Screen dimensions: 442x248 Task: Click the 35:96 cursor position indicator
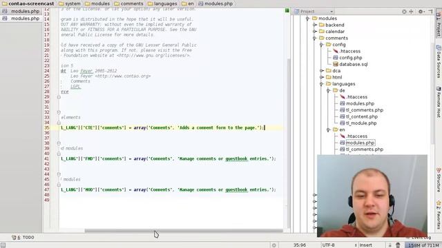coord(299,245)
